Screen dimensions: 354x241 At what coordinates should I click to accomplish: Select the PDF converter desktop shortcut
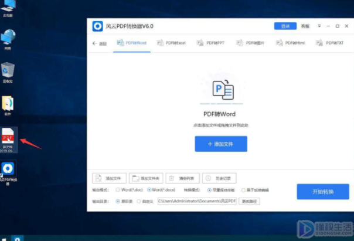pyautogui.click(x=8, y=172)
